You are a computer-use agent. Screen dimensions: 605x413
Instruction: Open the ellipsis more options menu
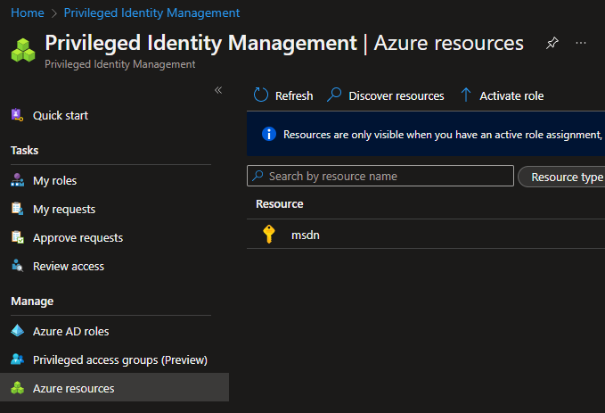pos(581,44)
